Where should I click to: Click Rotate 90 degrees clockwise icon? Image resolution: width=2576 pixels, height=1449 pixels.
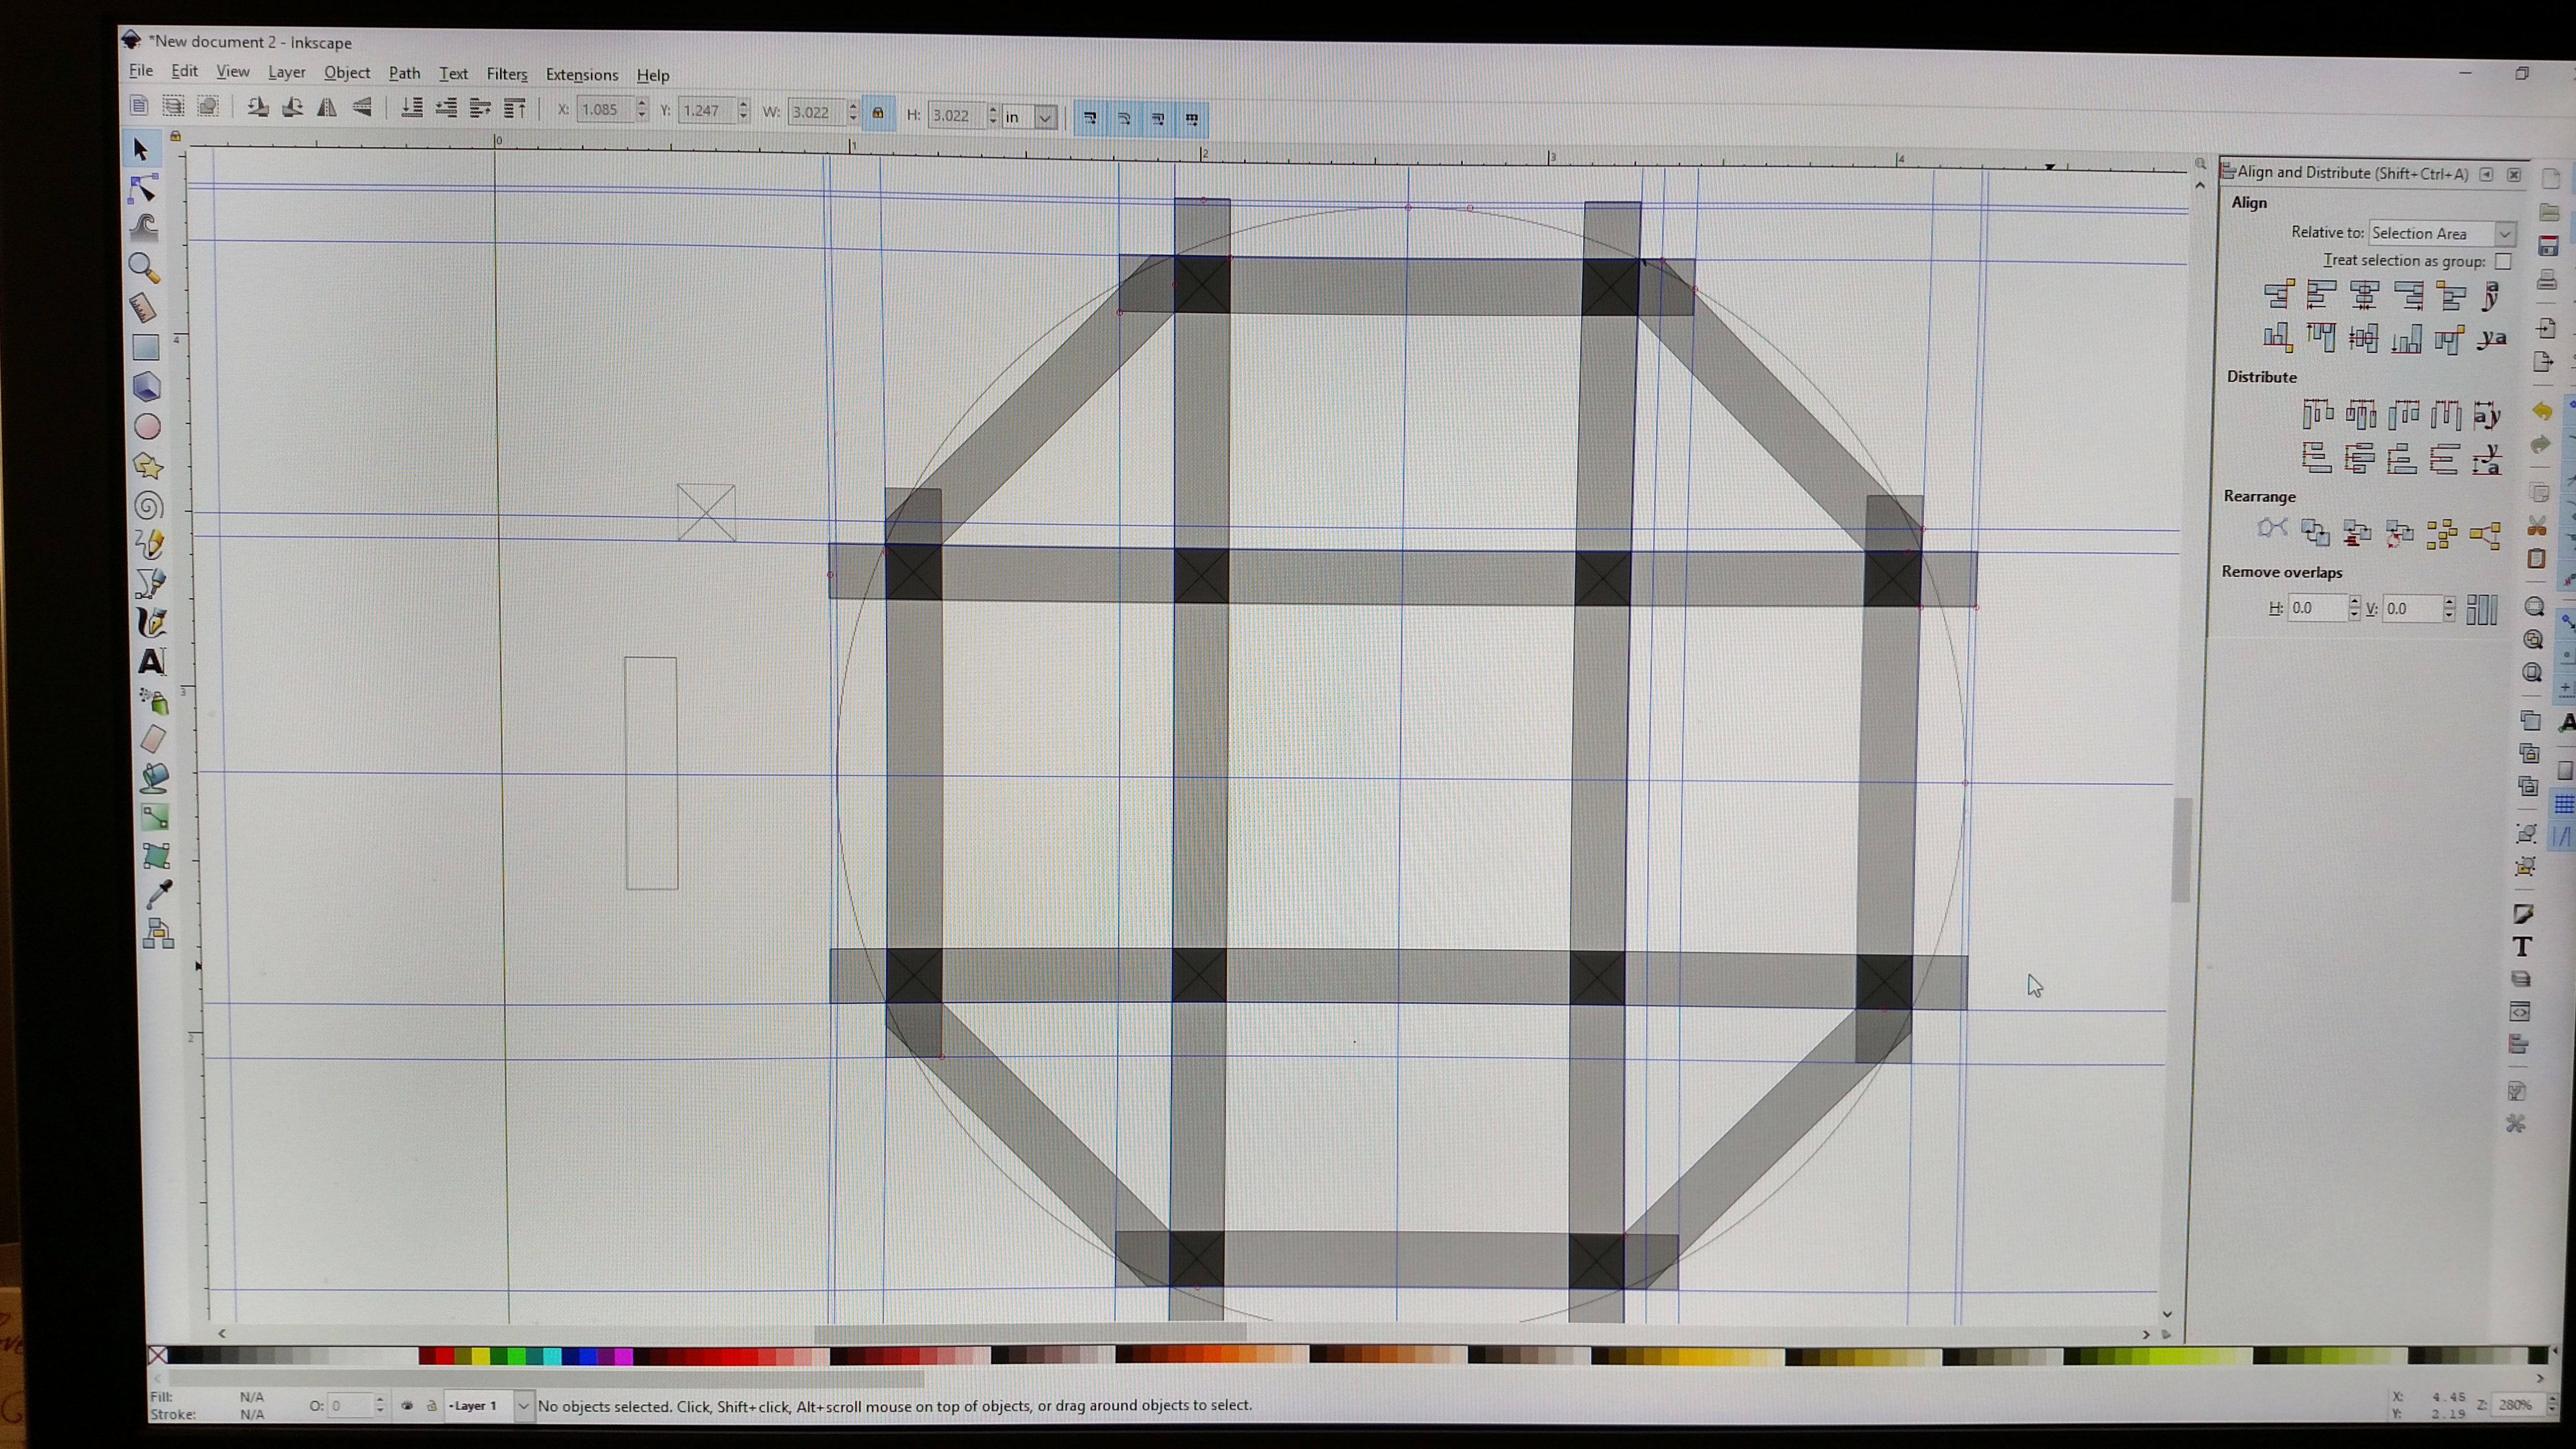pyautogui.click(x=292, y=107)
